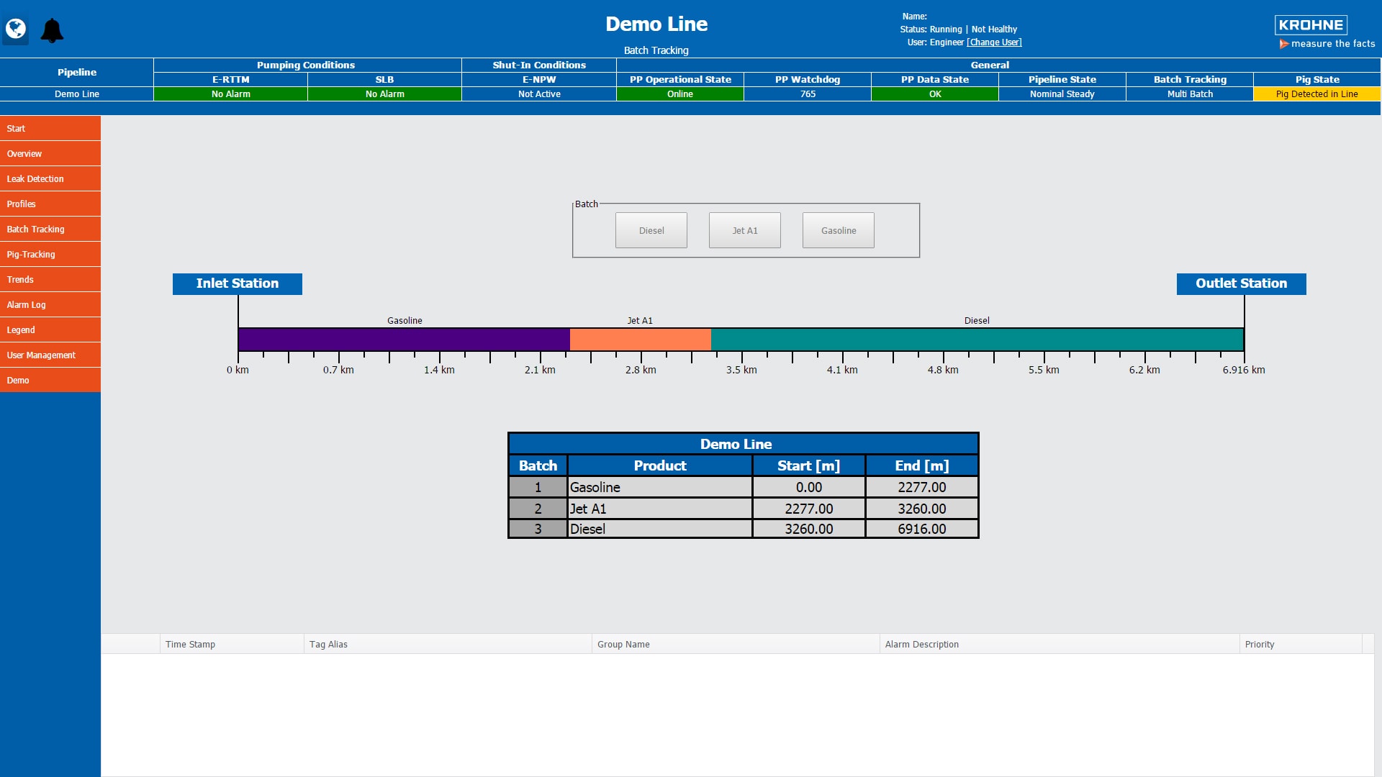Select the Outlet Station label
1382x777 pixels.
[x=1241, y=283]
